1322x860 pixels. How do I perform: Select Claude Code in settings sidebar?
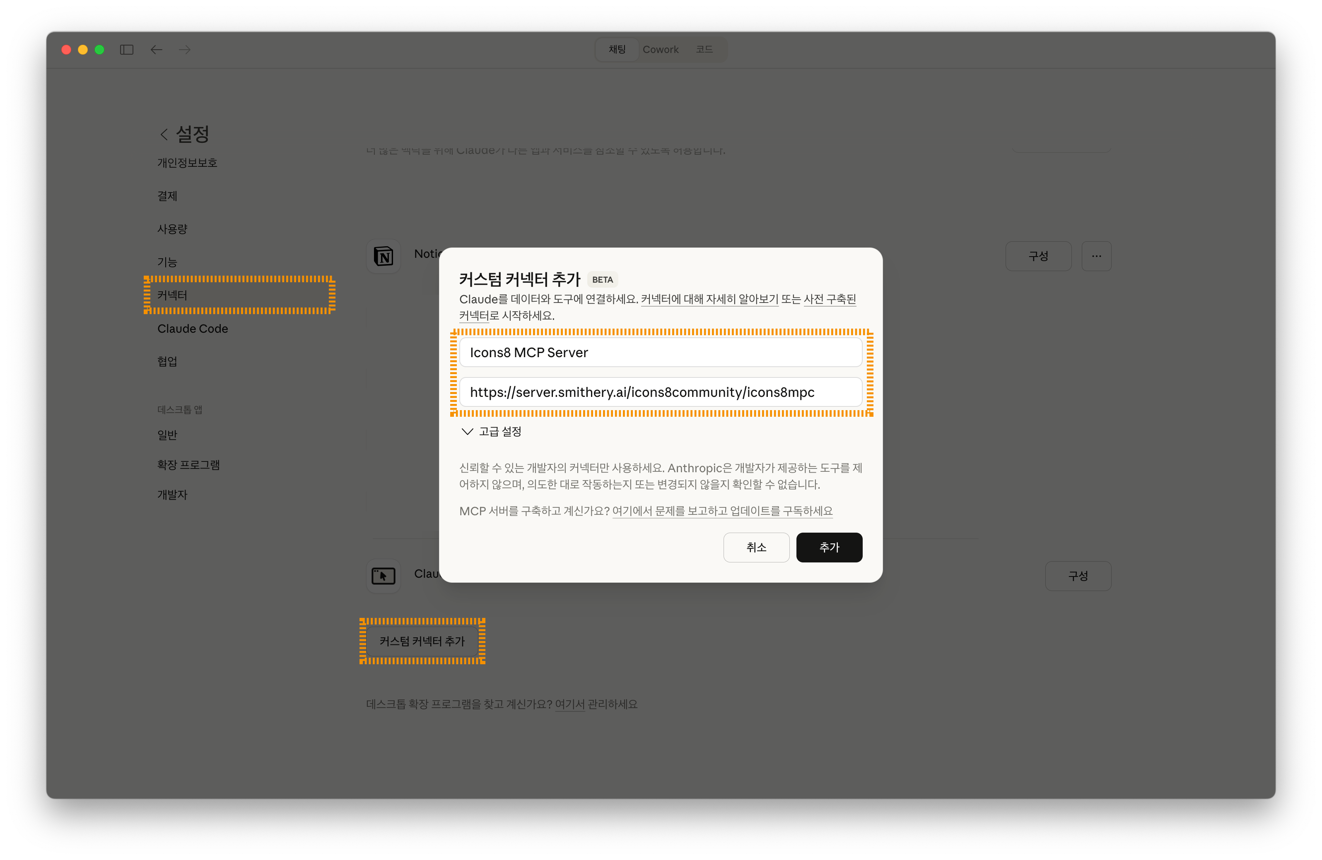(x=192, y=329)
